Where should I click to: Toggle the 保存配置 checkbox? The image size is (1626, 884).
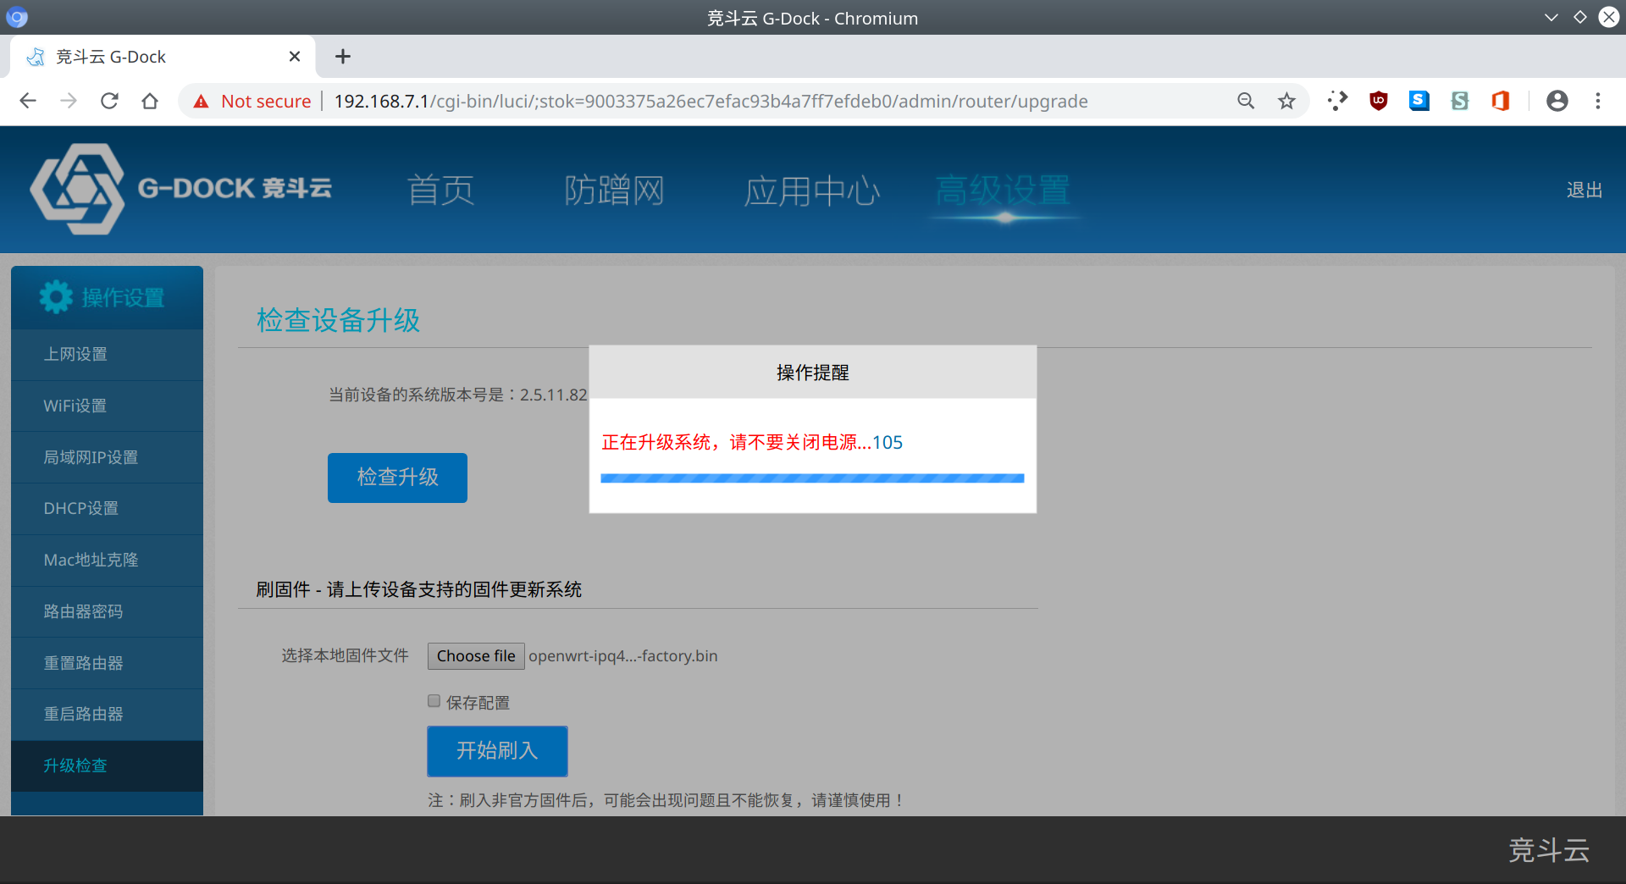[x=434, y=701]
